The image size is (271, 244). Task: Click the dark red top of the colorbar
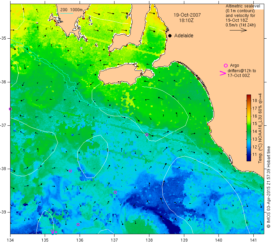point(249,96)
